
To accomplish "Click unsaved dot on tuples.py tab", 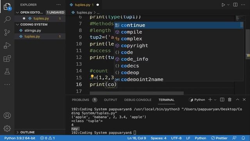I will click(98, 5).
